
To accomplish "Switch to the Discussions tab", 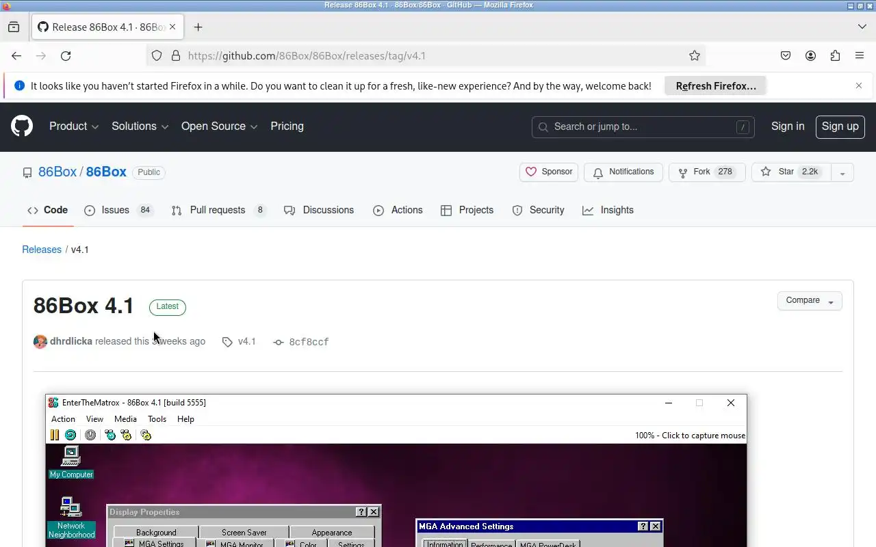I will click(x=319, y=211).
